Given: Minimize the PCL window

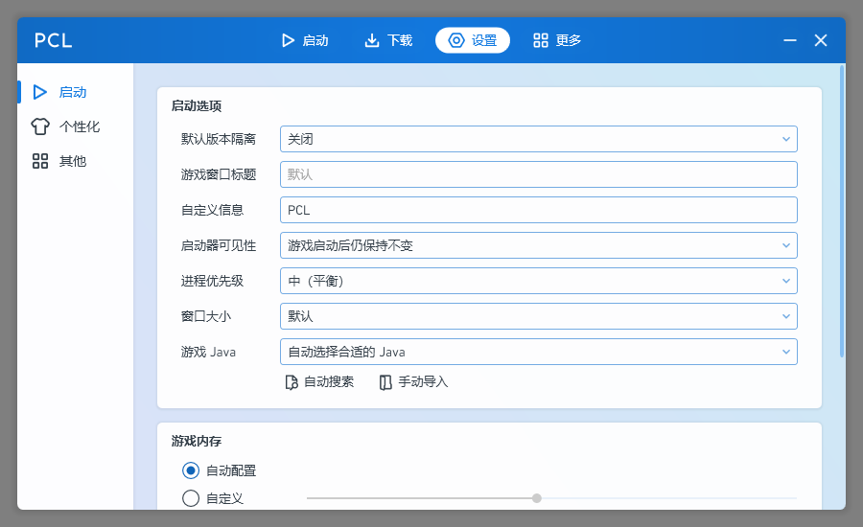Looking at the screenshot, I should (x=790, y=40).
